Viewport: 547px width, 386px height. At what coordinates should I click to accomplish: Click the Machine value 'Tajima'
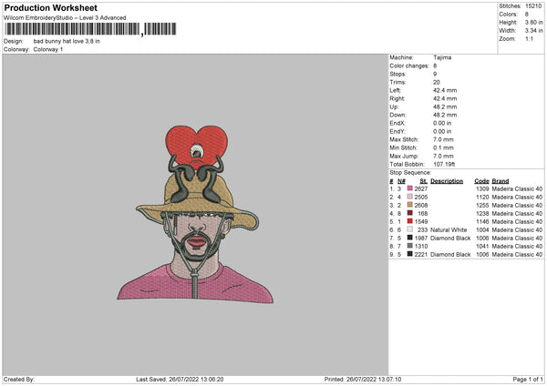tap(442, 57)
